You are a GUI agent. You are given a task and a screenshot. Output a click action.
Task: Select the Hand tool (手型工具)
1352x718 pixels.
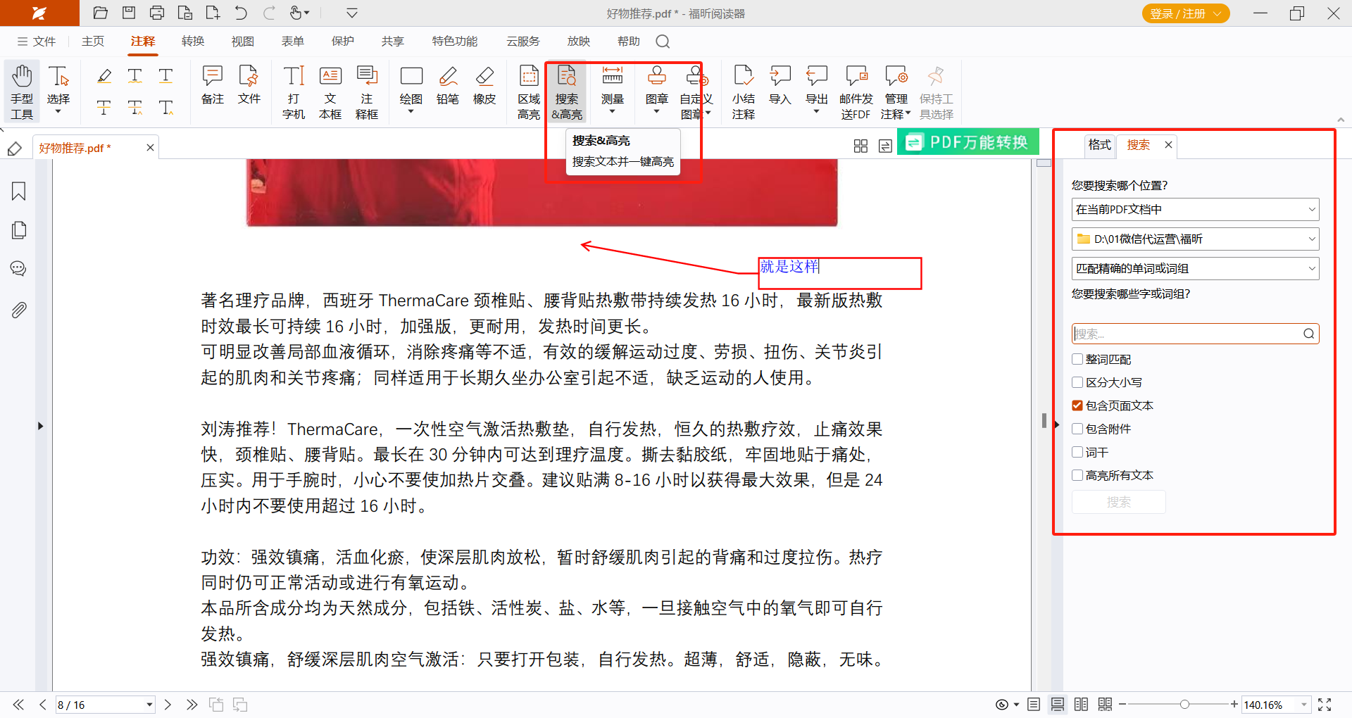(x=22, y=92)
